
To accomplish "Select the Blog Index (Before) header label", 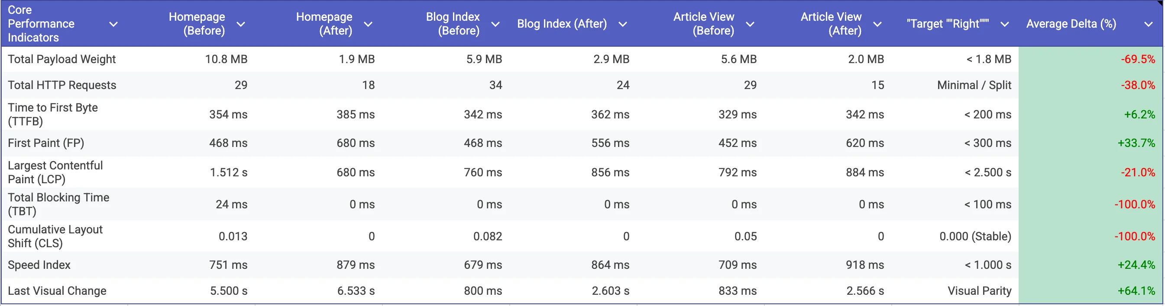I will coord(453,23).
